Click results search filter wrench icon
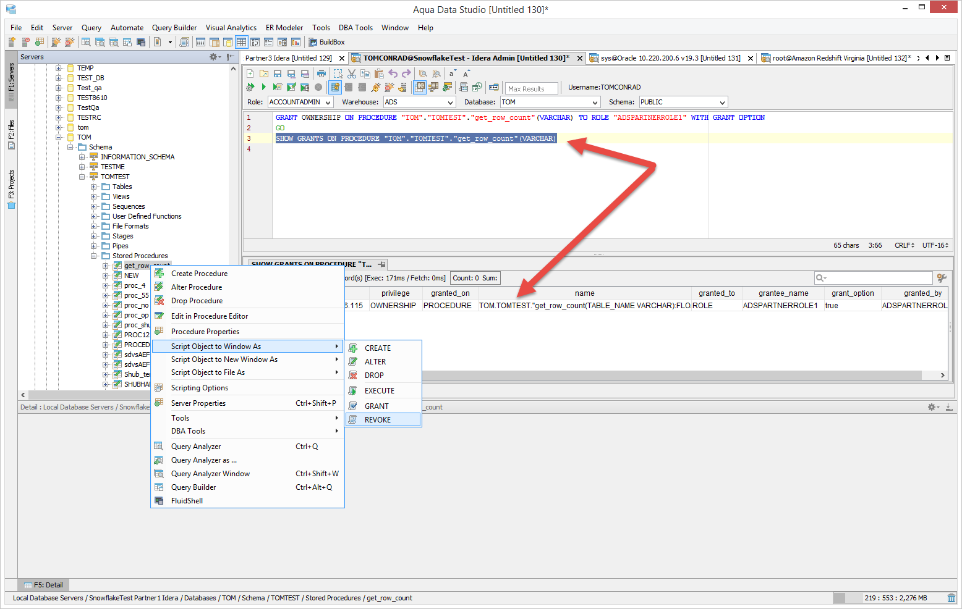The width and height of the screenshot is (962, 609). pos(942,278)
